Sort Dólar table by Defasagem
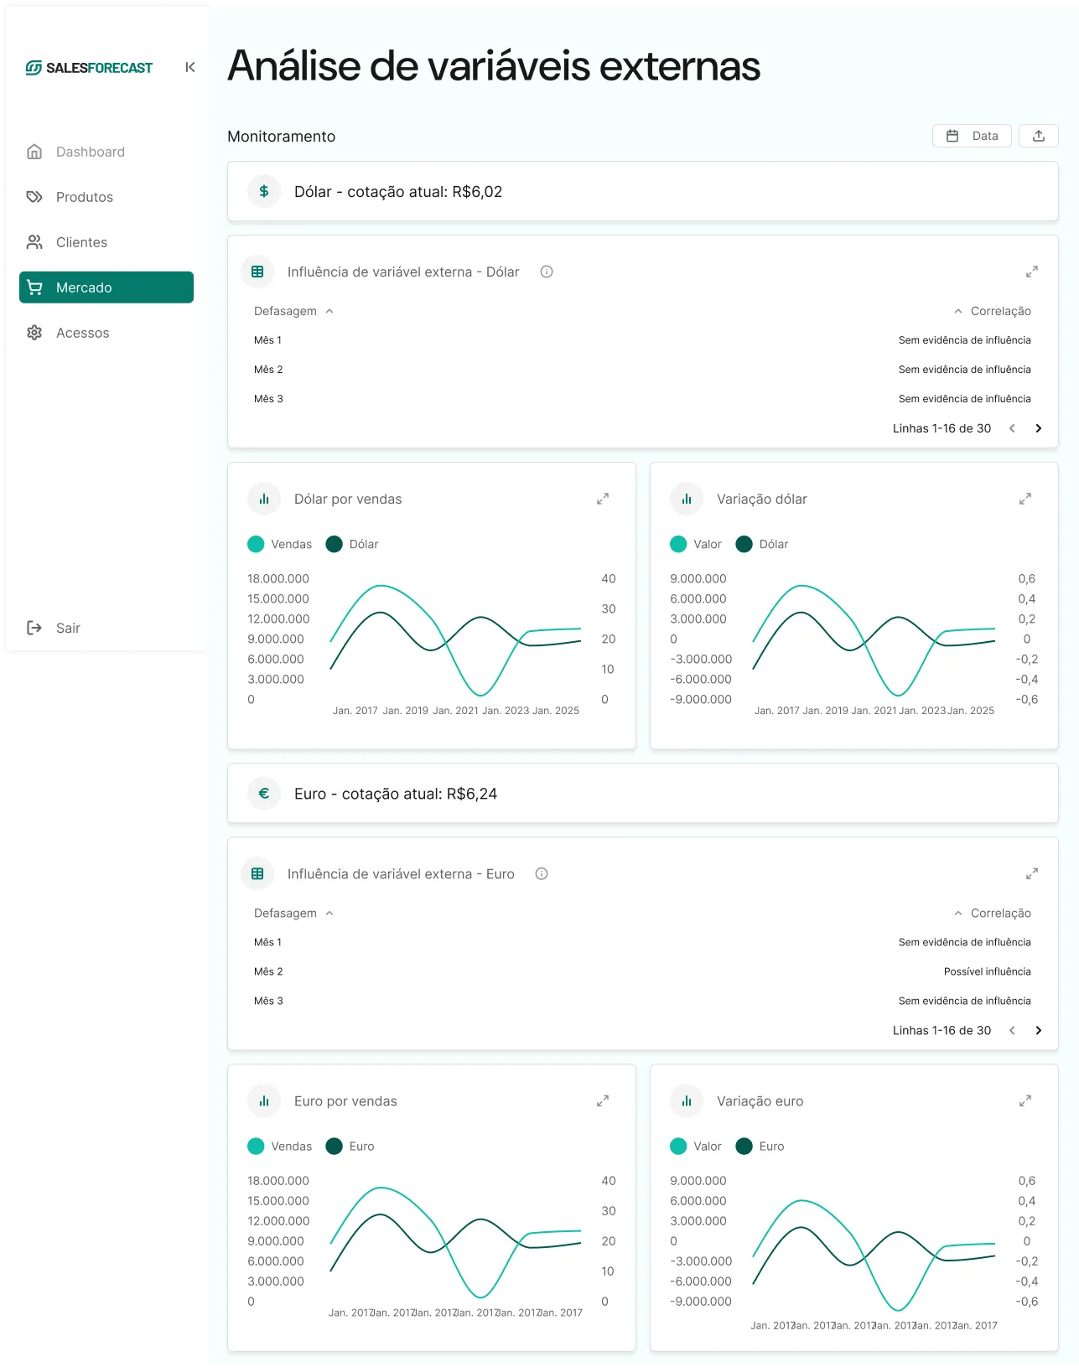1079x1372 pixels. coord(293,311)
